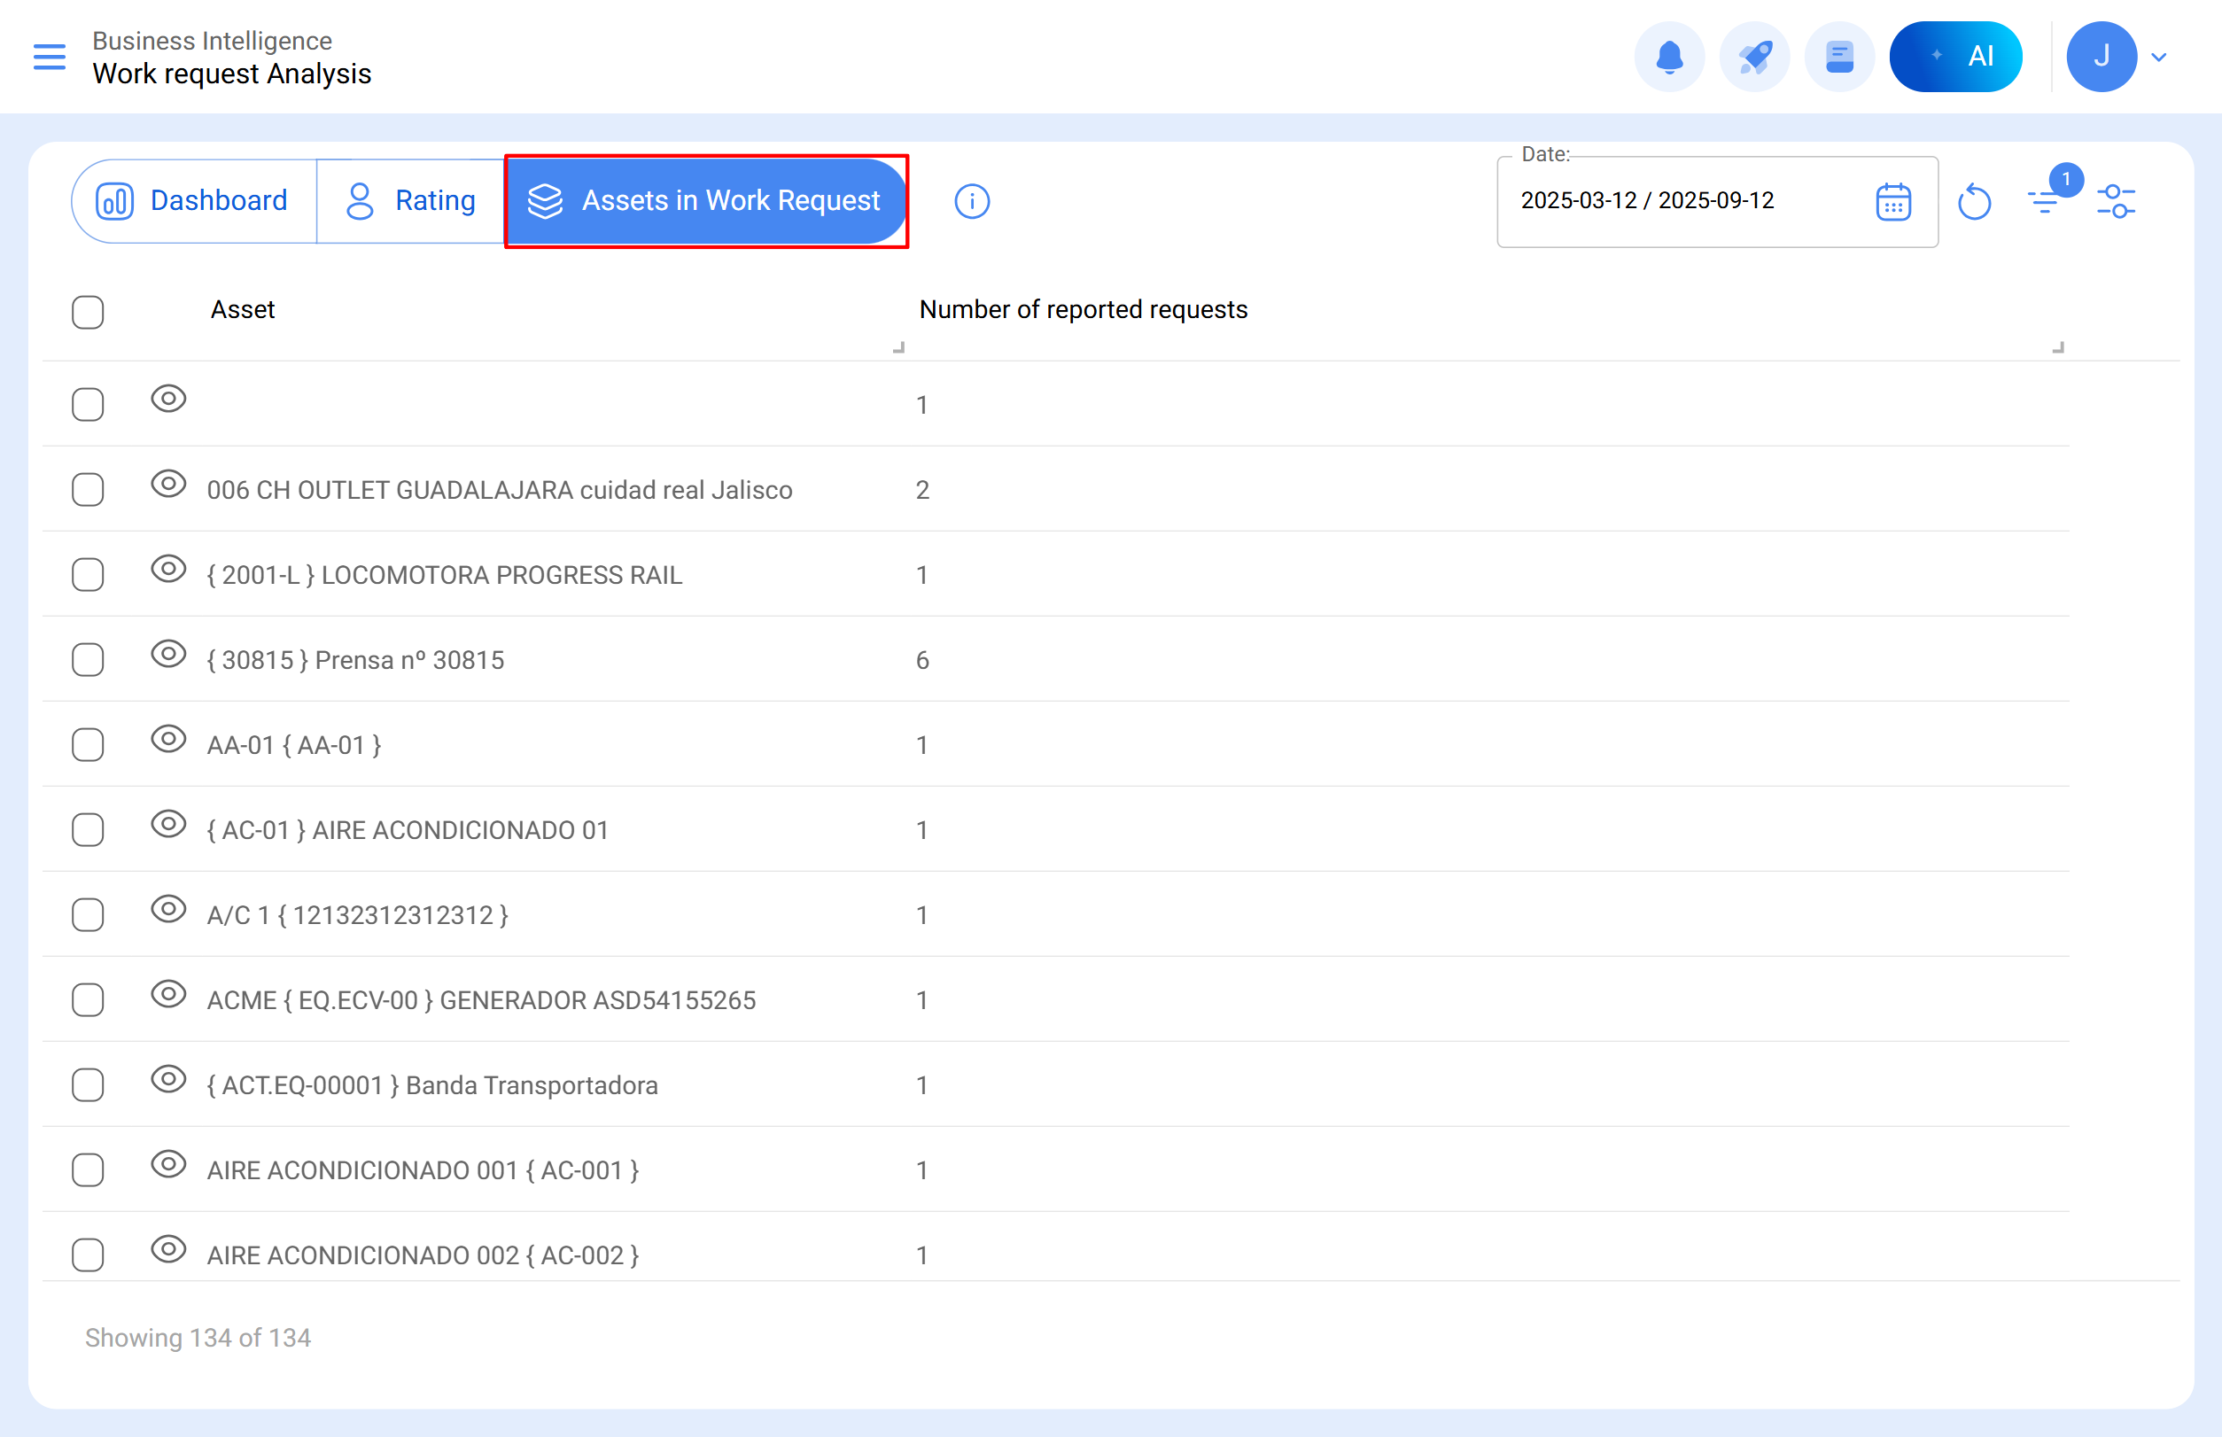
Task: Preview Banda Transportadora via eye icon
Action: pyautogui.click(x=168, y=1080)
